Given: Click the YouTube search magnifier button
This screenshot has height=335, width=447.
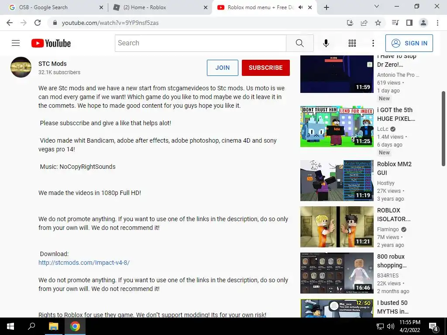Looking at the screenshot, I should pyautogui.click(x=299, y=43).
